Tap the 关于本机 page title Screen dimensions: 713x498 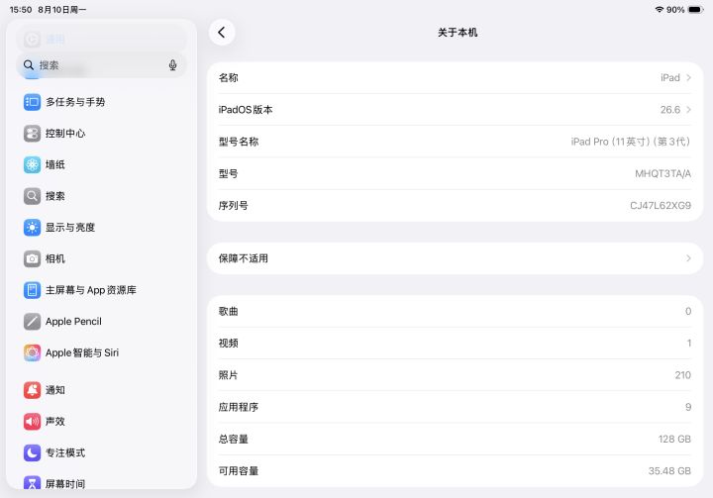pos(458,33)
